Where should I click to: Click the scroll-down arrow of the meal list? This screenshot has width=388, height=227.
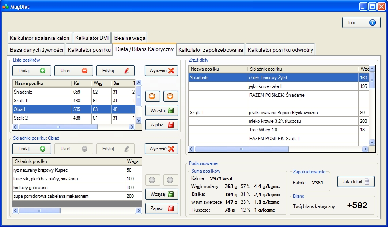[x=138, y=120]
